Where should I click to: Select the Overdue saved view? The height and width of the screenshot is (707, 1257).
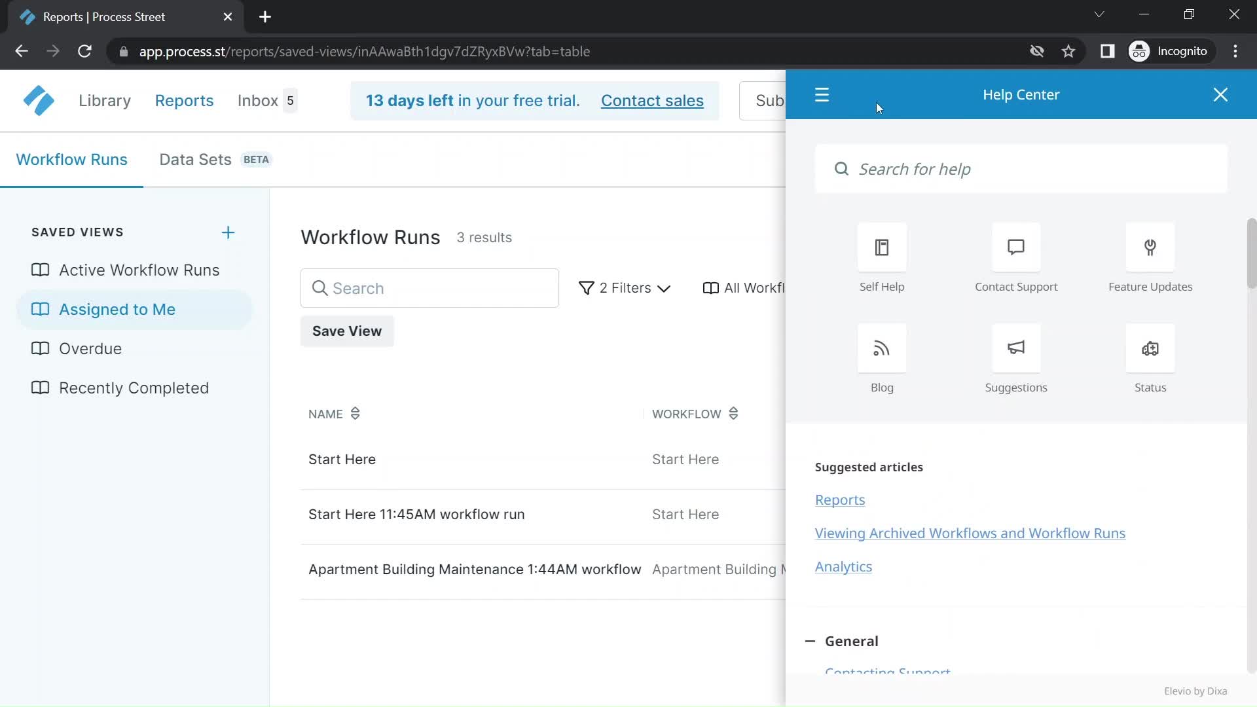click(x=90, y=348)
